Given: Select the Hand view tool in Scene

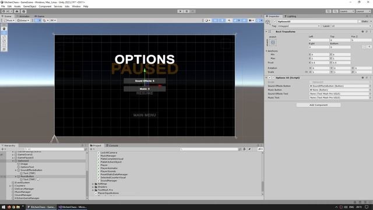Looking at the screenshot, I should 4,29.
